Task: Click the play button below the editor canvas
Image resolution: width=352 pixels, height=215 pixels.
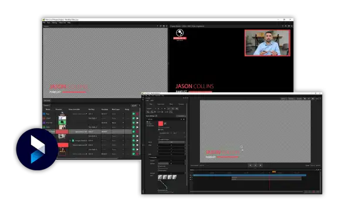Action: click(x=255, y=165)
